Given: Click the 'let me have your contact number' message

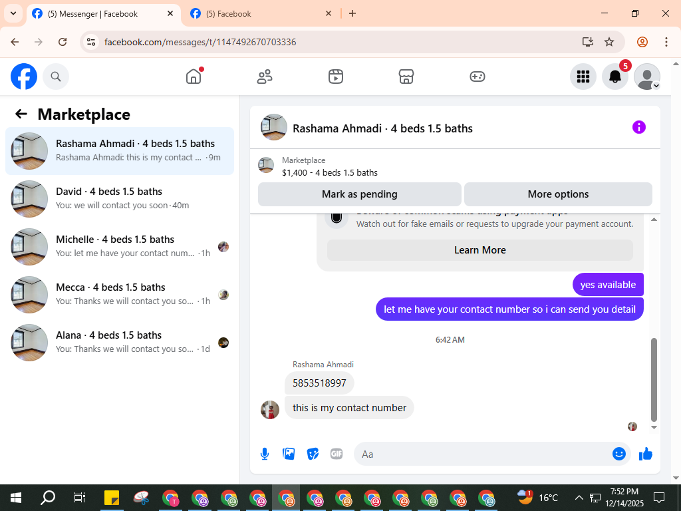Looking at the screenshot, I should (x=509, y=309).
